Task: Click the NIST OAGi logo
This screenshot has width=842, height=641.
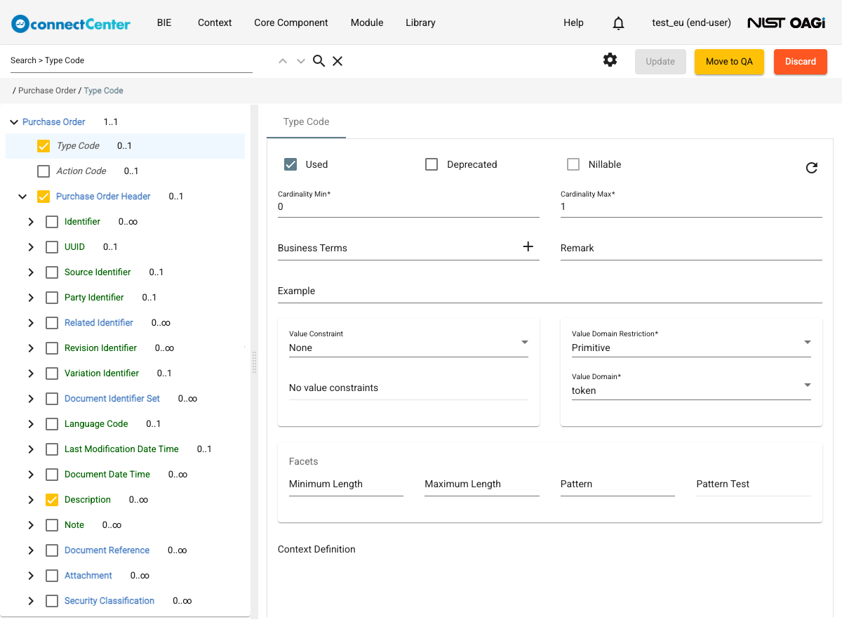Action: coord(786,23)
